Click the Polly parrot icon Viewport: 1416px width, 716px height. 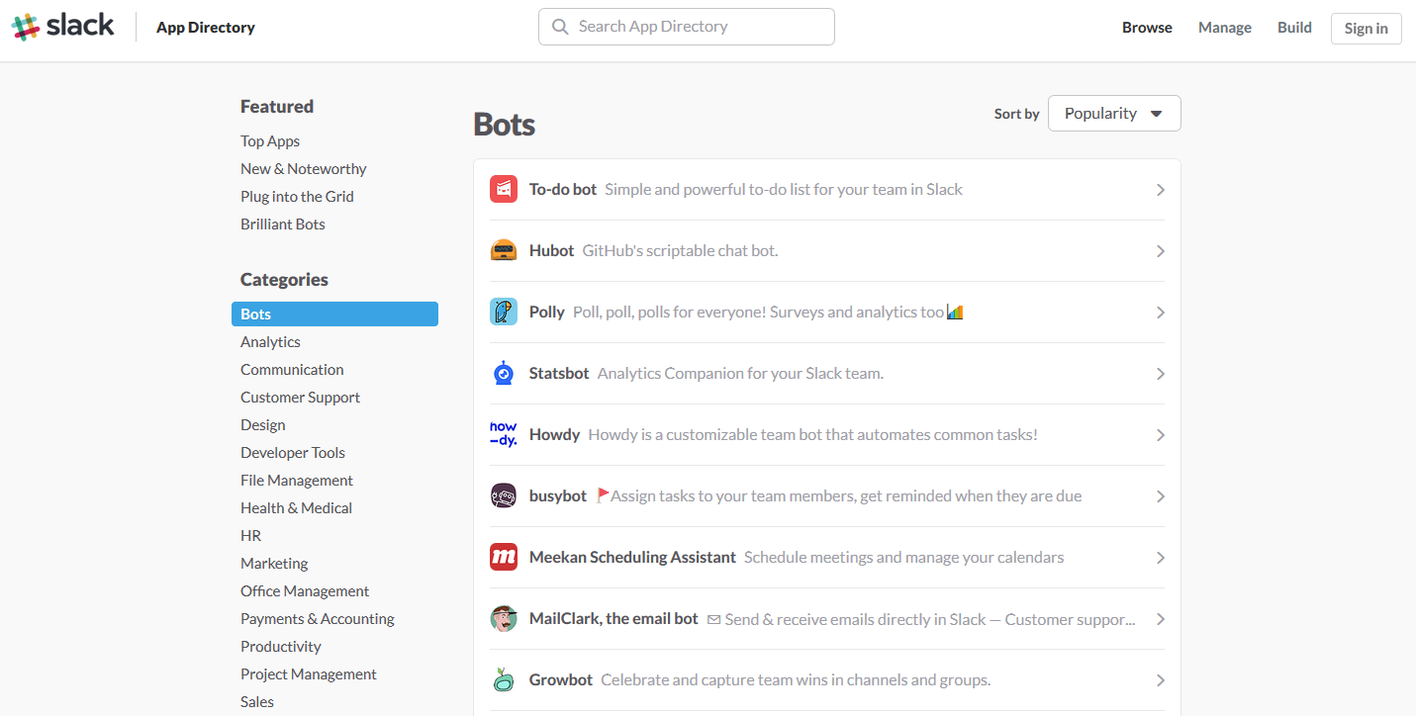(504, 312)
